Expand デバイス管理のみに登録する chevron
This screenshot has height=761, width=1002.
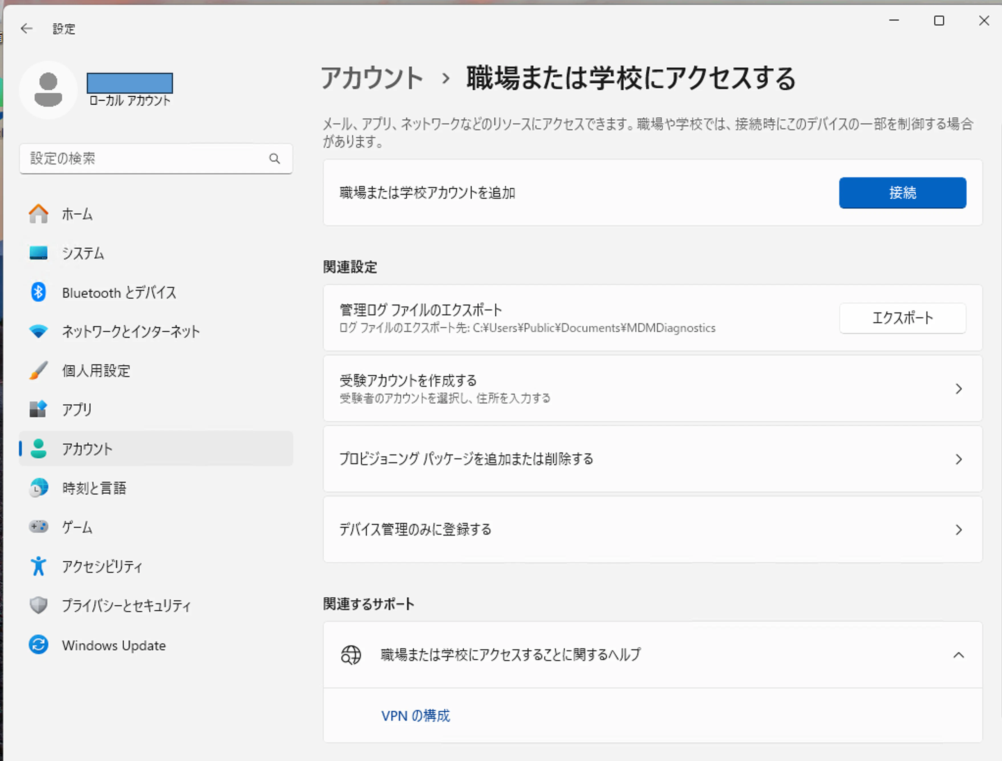(x=958, y=530)
